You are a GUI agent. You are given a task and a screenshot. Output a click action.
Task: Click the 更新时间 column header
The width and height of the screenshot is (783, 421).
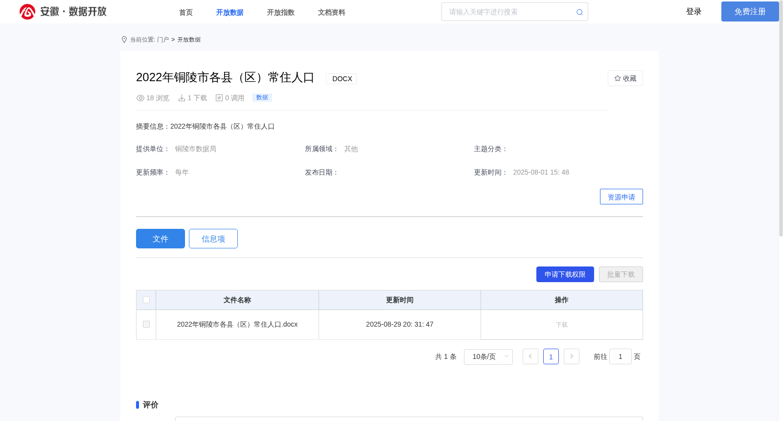[400, 300]
